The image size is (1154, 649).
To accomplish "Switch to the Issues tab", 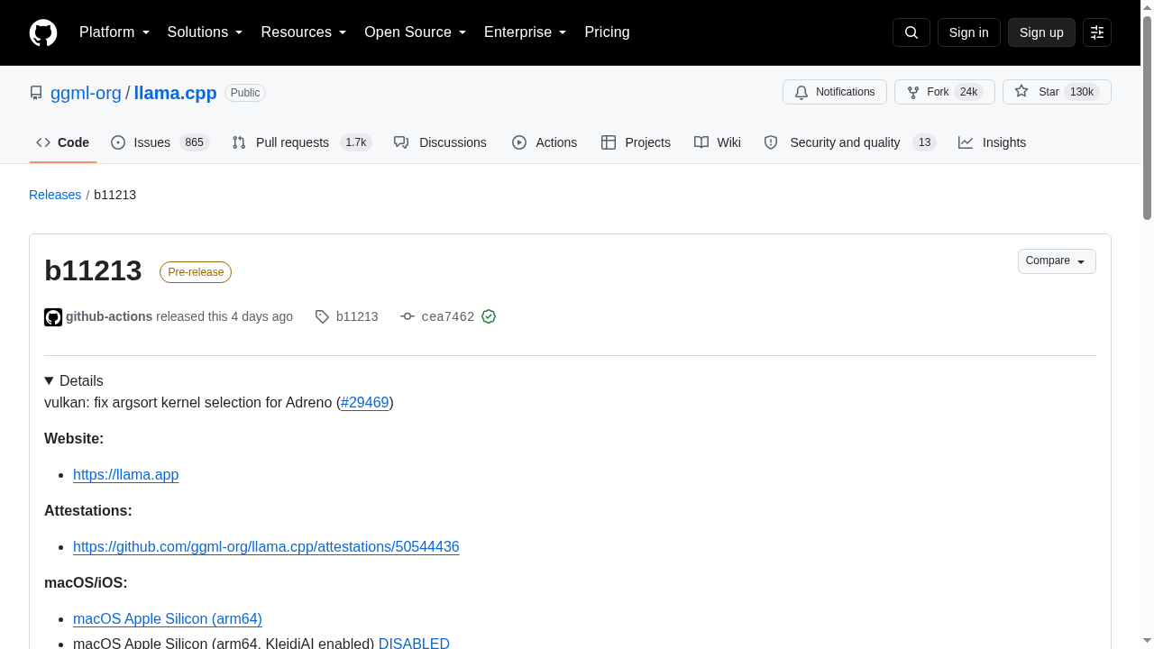I will click(160, 142).
